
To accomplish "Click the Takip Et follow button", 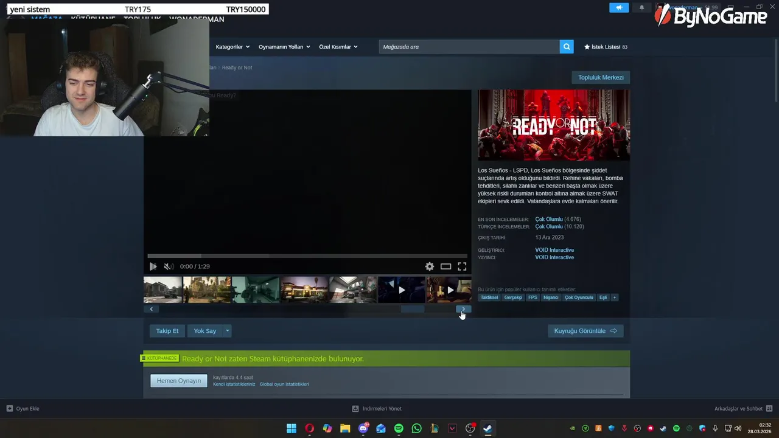I will click(167, 331).
